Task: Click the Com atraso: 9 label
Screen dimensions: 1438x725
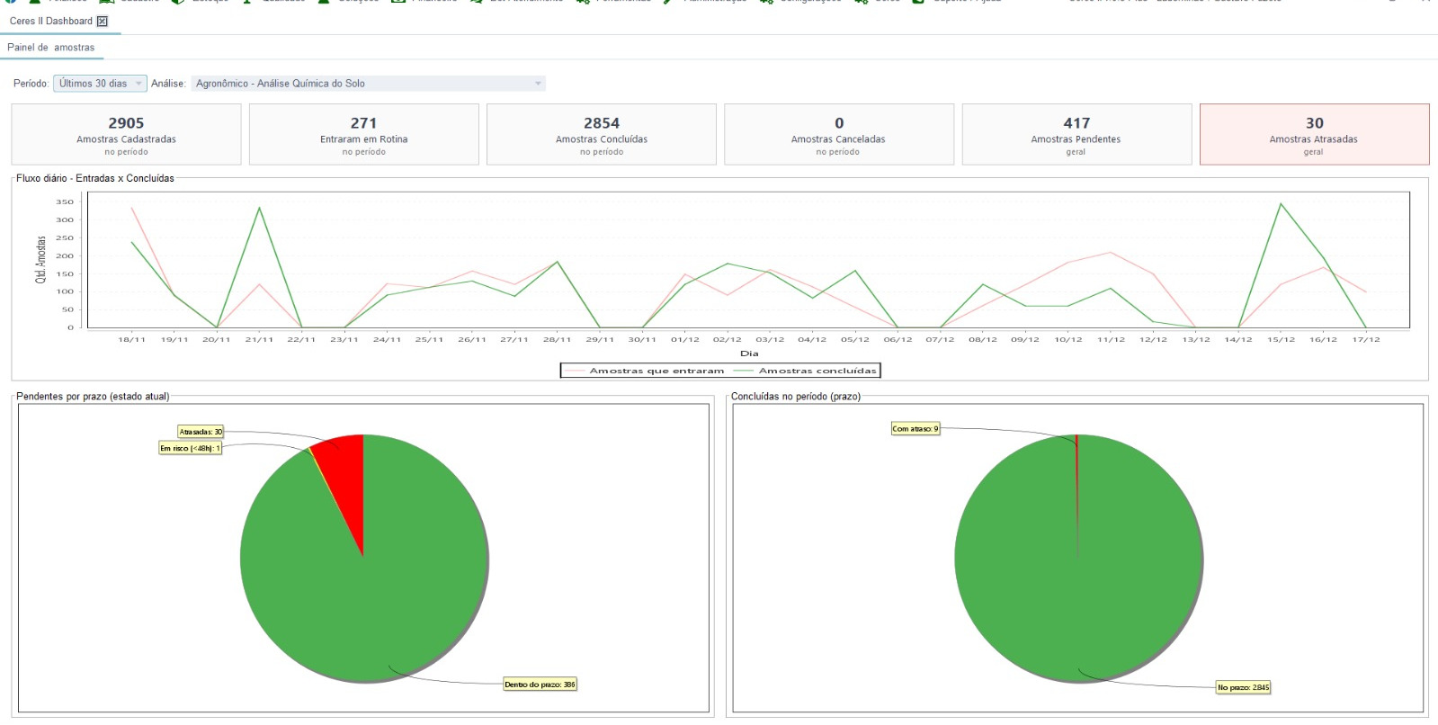Action: 915,429
